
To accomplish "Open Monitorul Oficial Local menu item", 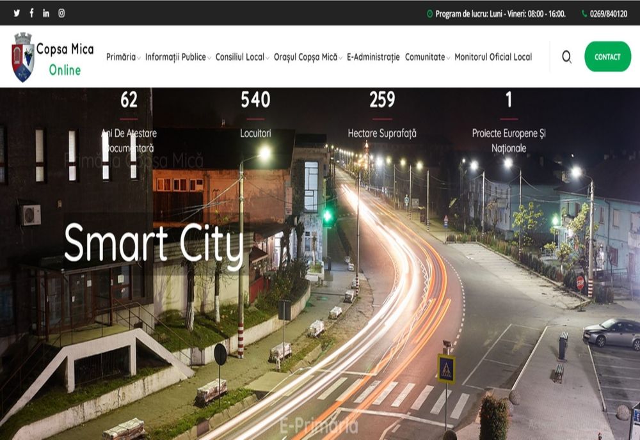I will pos(492,57).
